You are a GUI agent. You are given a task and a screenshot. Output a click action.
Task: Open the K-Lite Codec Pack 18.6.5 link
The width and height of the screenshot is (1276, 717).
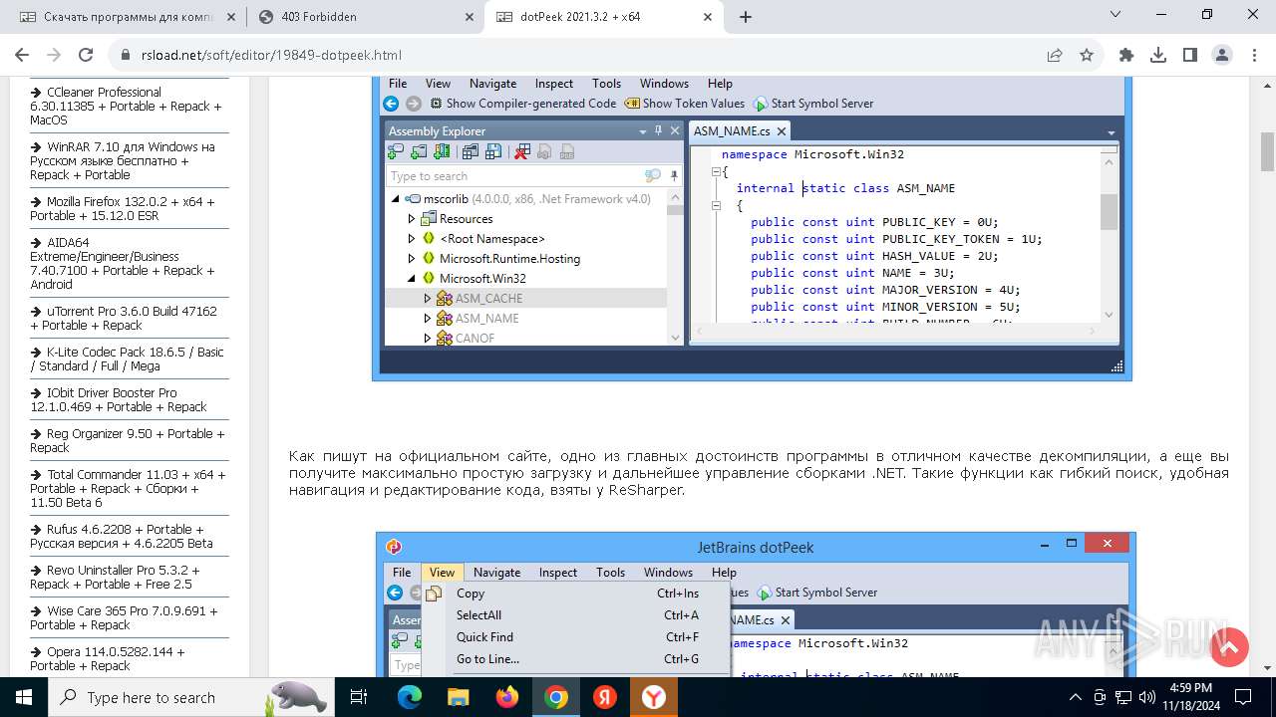coord(127,358)
